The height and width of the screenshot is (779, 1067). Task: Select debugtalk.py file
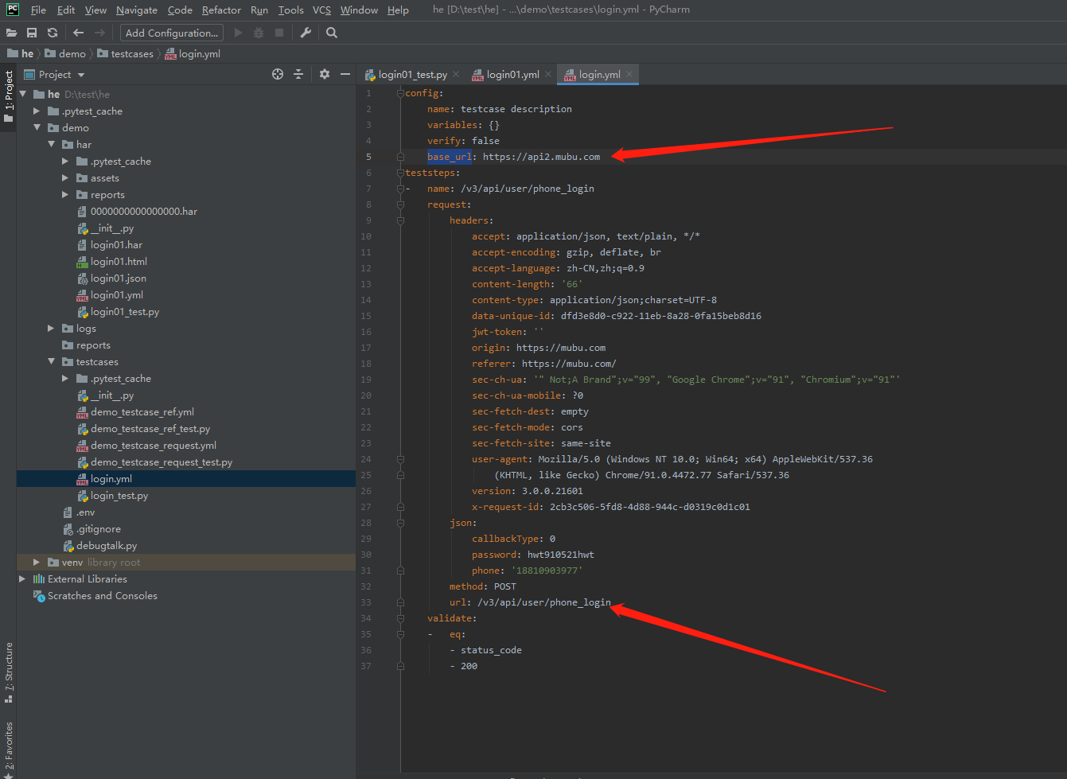(107, 545)
